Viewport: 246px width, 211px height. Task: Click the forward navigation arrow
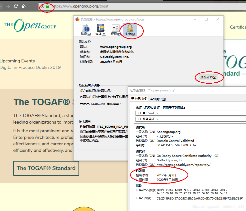tap(8, 7)
